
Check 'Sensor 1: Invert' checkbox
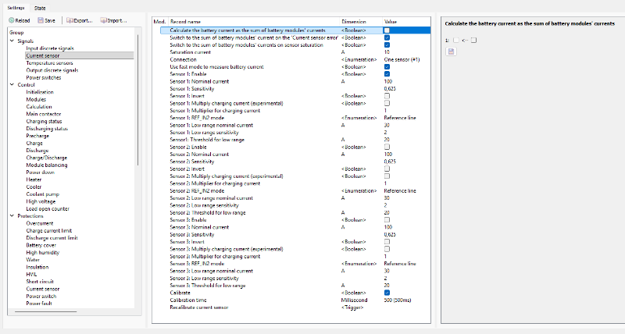tap(387, 96)
